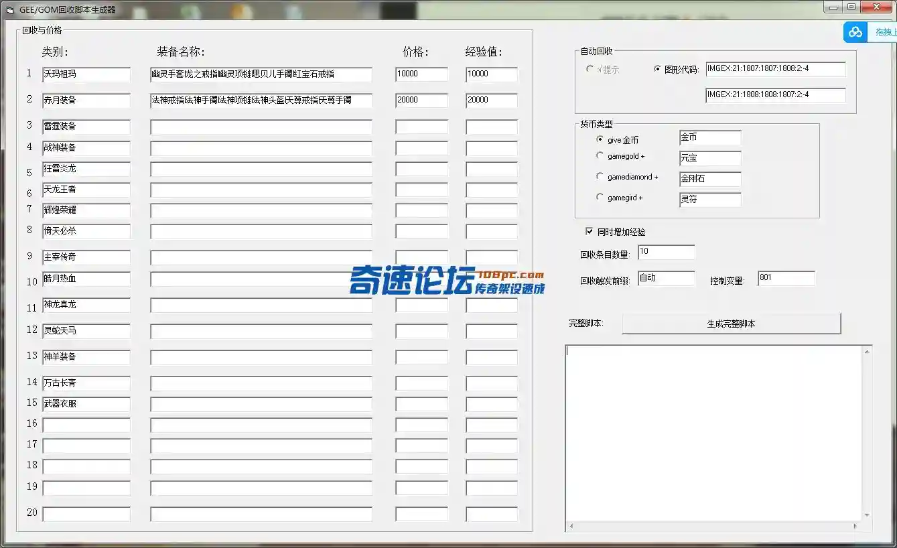Click the 金刚石 currency name field
897x548 pixels.
tap(710, 180)
